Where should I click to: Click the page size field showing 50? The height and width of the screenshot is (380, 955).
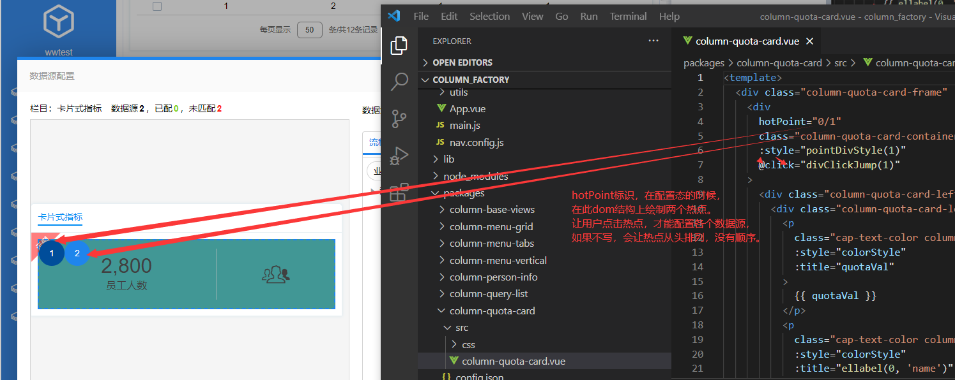point(310,29)
